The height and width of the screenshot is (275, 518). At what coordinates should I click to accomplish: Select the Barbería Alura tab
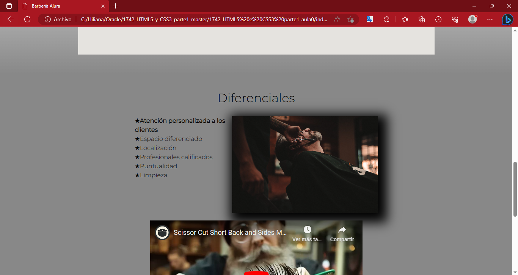coord(63,6)
